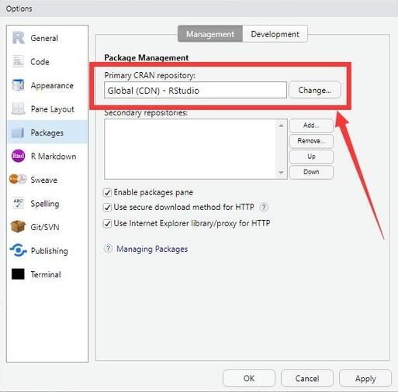Image resolution: width=398 pixels, height=392 pixels.
Task: Toggle Use Internet Explorer library/proxy checkbox
Action: [107, 223]
